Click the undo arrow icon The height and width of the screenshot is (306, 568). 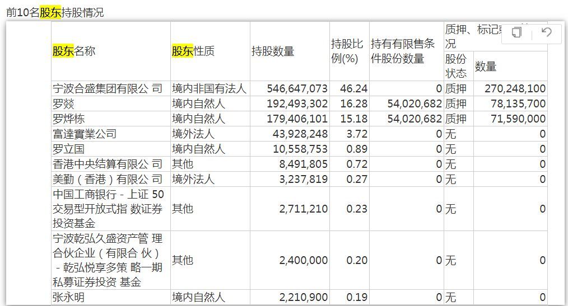pyautogui.click(x=546, y=32)
